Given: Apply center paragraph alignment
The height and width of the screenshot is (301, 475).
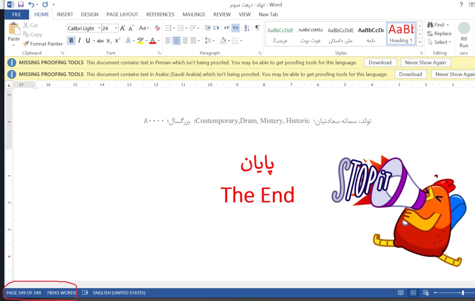Looking at the screenshot, I should [x=176, y=40].
